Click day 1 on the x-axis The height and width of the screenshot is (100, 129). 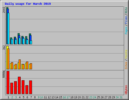(8, 97)
